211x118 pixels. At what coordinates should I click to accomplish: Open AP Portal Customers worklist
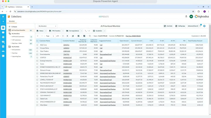(18, 37)
